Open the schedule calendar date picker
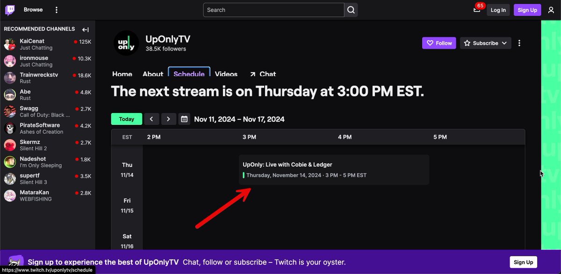 click(184, 119)
